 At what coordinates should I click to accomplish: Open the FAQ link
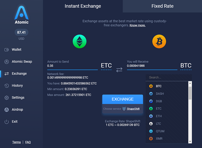click(x=28, y=142)
